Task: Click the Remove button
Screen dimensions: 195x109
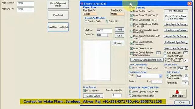Action: (x=118, y=43)
